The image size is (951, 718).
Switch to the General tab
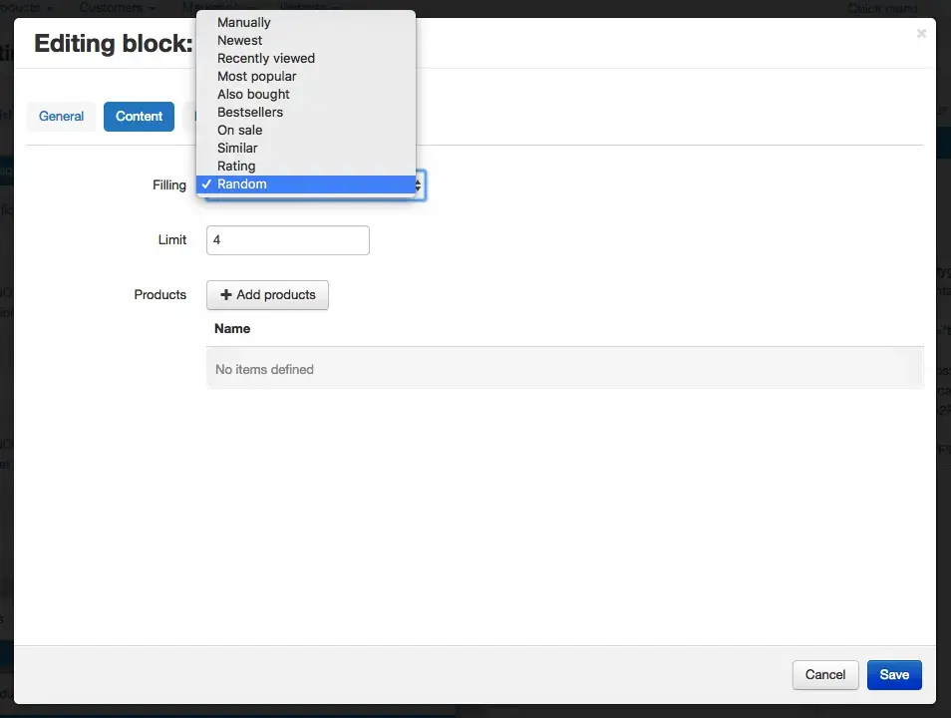click(x=61, y=117)
